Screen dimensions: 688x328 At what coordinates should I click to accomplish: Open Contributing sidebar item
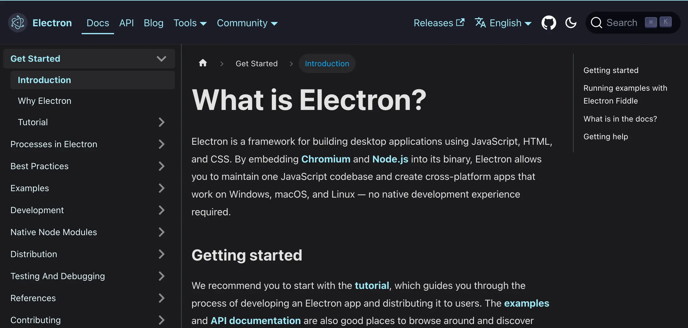pyautogui.click(x=35, y=320)
